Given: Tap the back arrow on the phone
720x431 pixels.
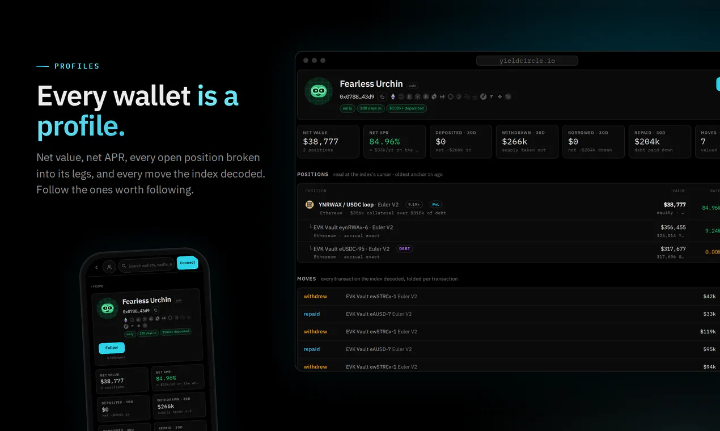Looking at the screenshot, I should point(96,267).
